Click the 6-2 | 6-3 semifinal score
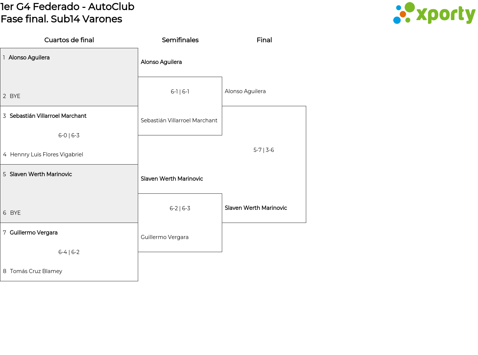Screen dimensions: 478x355 [x=180, y=208]
